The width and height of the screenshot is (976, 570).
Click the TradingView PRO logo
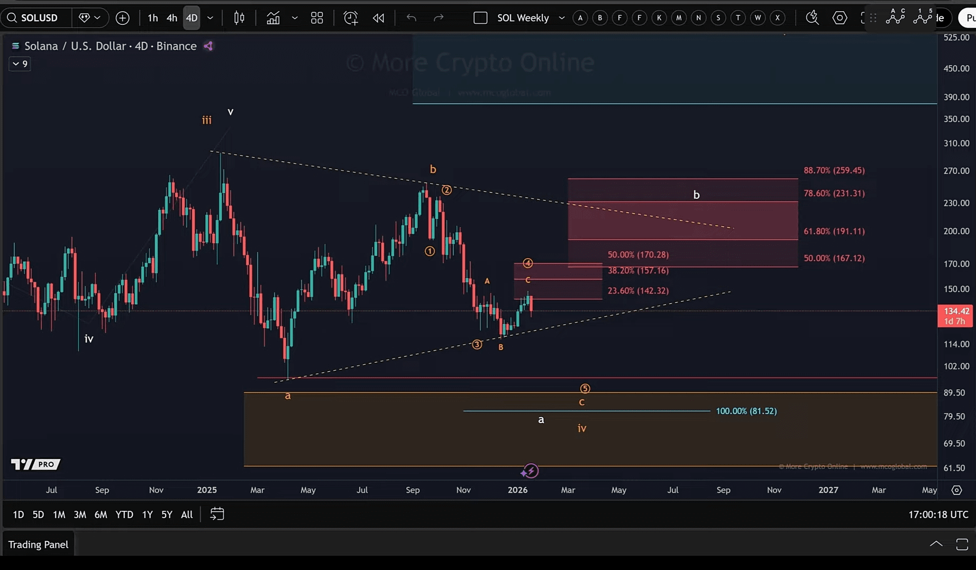(x=35, y=464)
